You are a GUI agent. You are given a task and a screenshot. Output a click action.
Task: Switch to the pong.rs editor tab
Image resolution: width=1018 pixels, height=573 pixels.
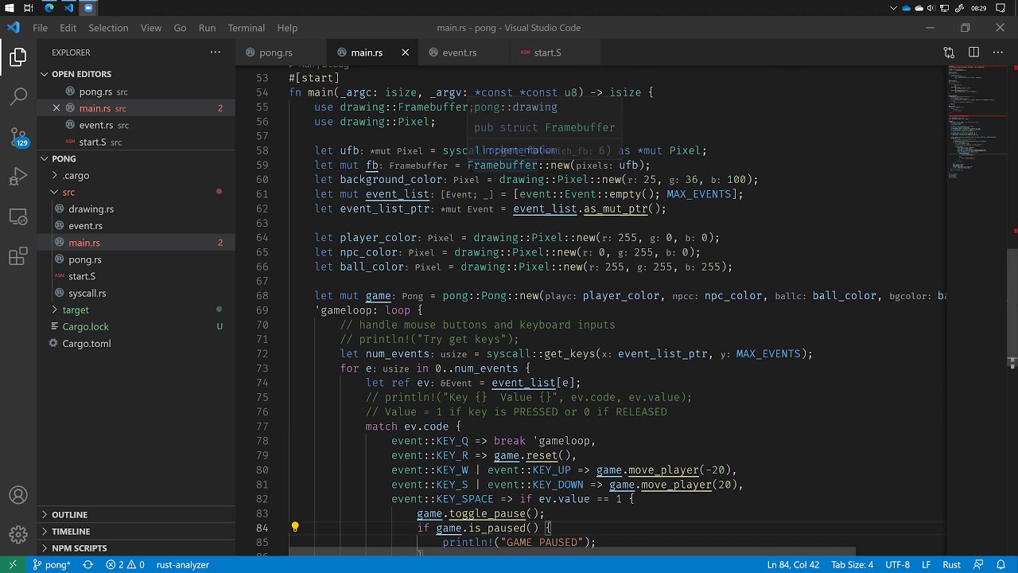(281, 53)
